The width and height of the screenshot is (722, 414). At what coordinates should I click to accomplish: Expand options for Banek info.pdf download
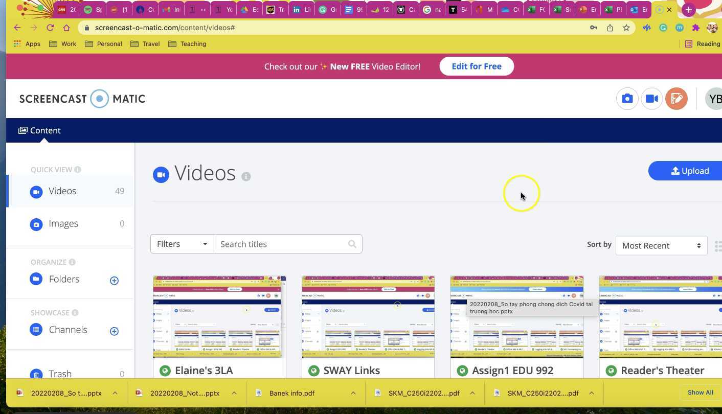[x=353, y=393]
